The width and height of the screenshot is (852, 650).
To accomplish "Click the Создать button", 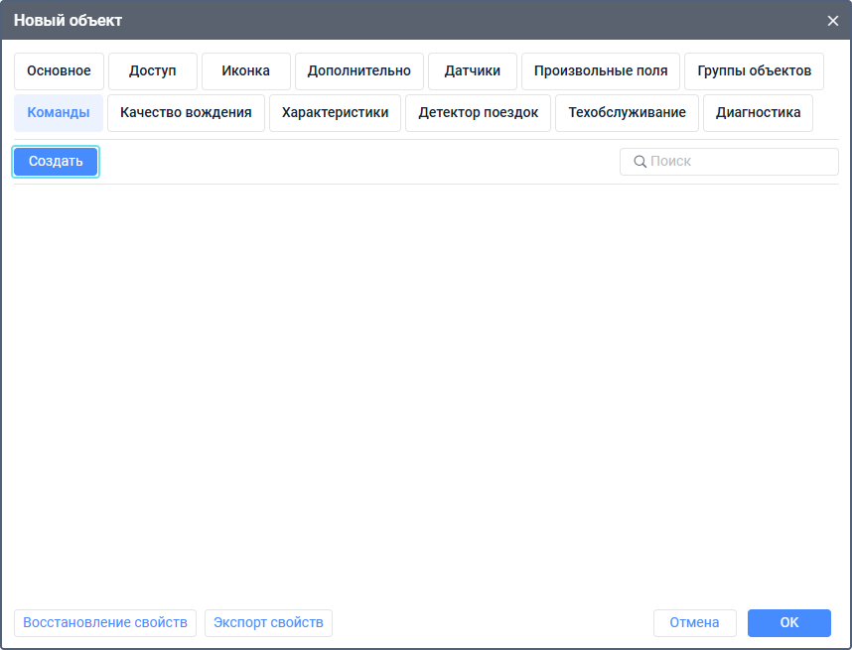I will pyautogui.click(x=56, y=162).
